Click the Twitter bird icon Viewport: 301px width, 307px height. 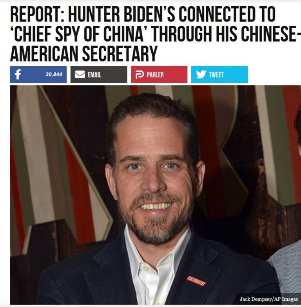(201, 74)
